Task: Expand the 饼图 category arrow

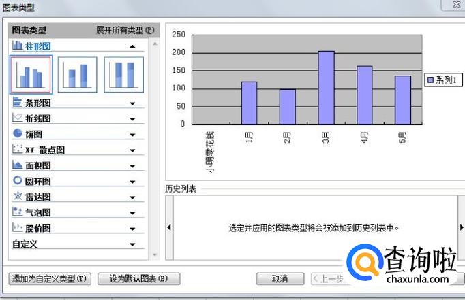Action: click(x=132, y=135)
